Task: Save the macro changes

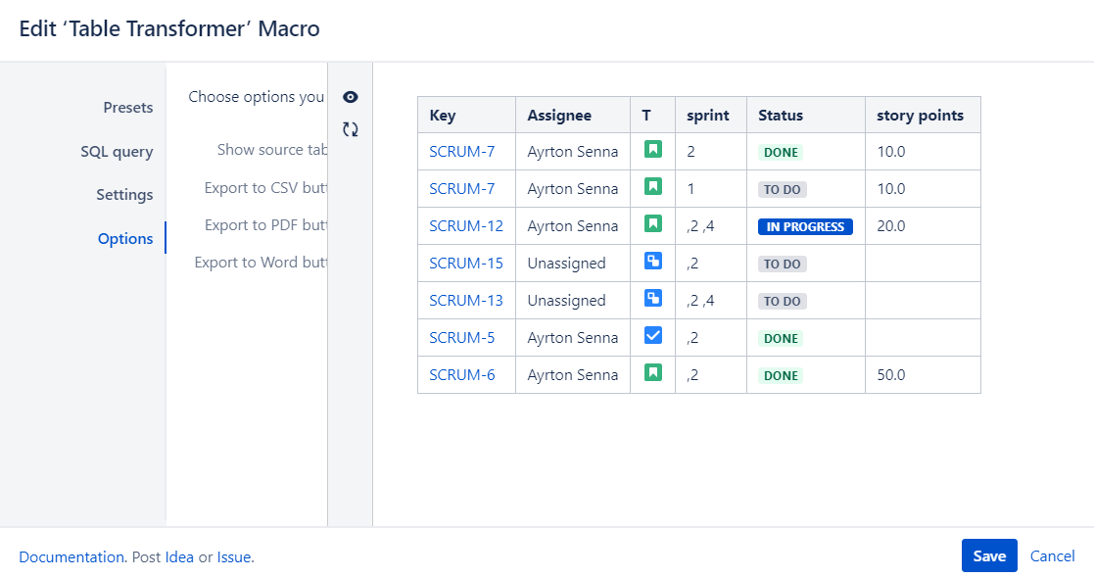Action: tap(988, 555)
